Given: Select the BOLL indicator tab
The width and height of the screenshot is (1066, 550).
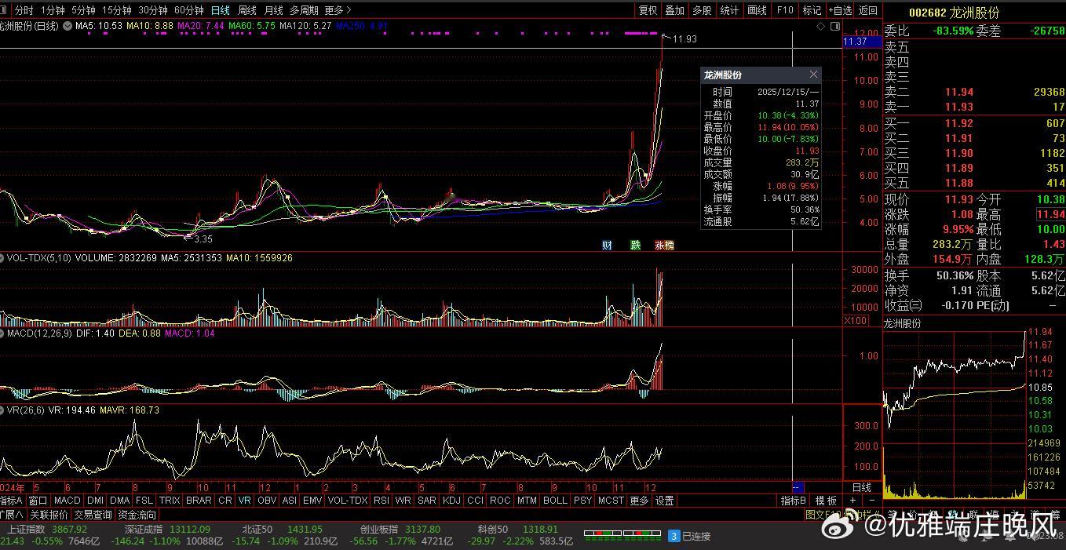Looking at the screenshot, I should tap(555, 501).
